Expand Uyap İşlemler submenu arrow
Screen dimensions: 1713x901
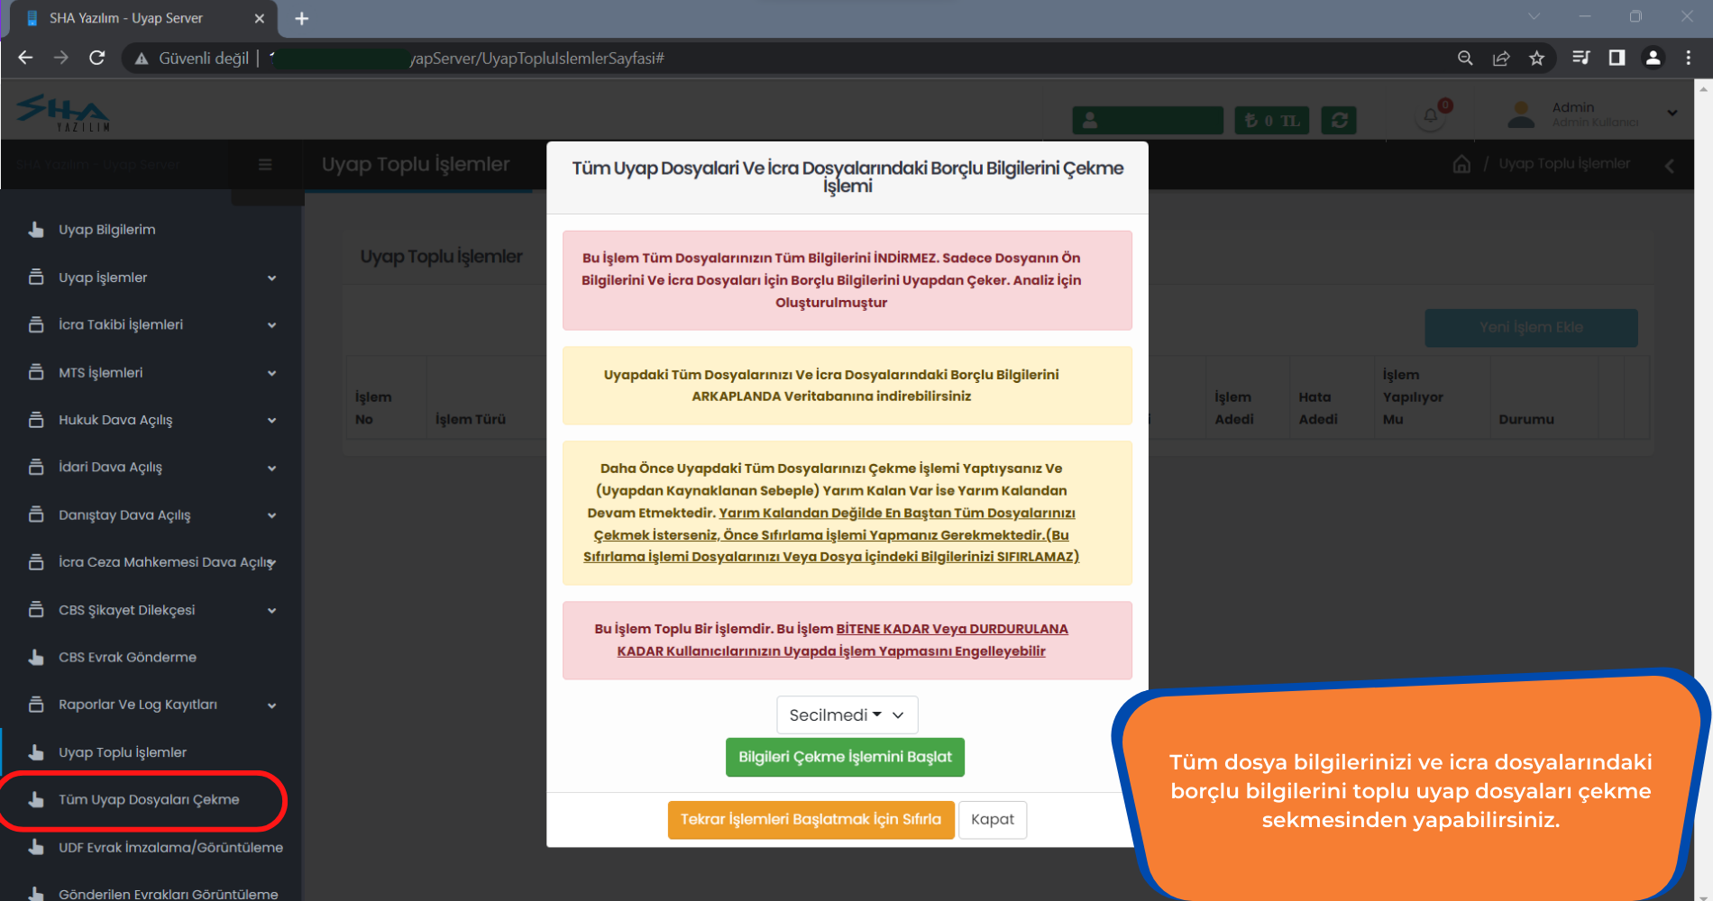[271, 278]
